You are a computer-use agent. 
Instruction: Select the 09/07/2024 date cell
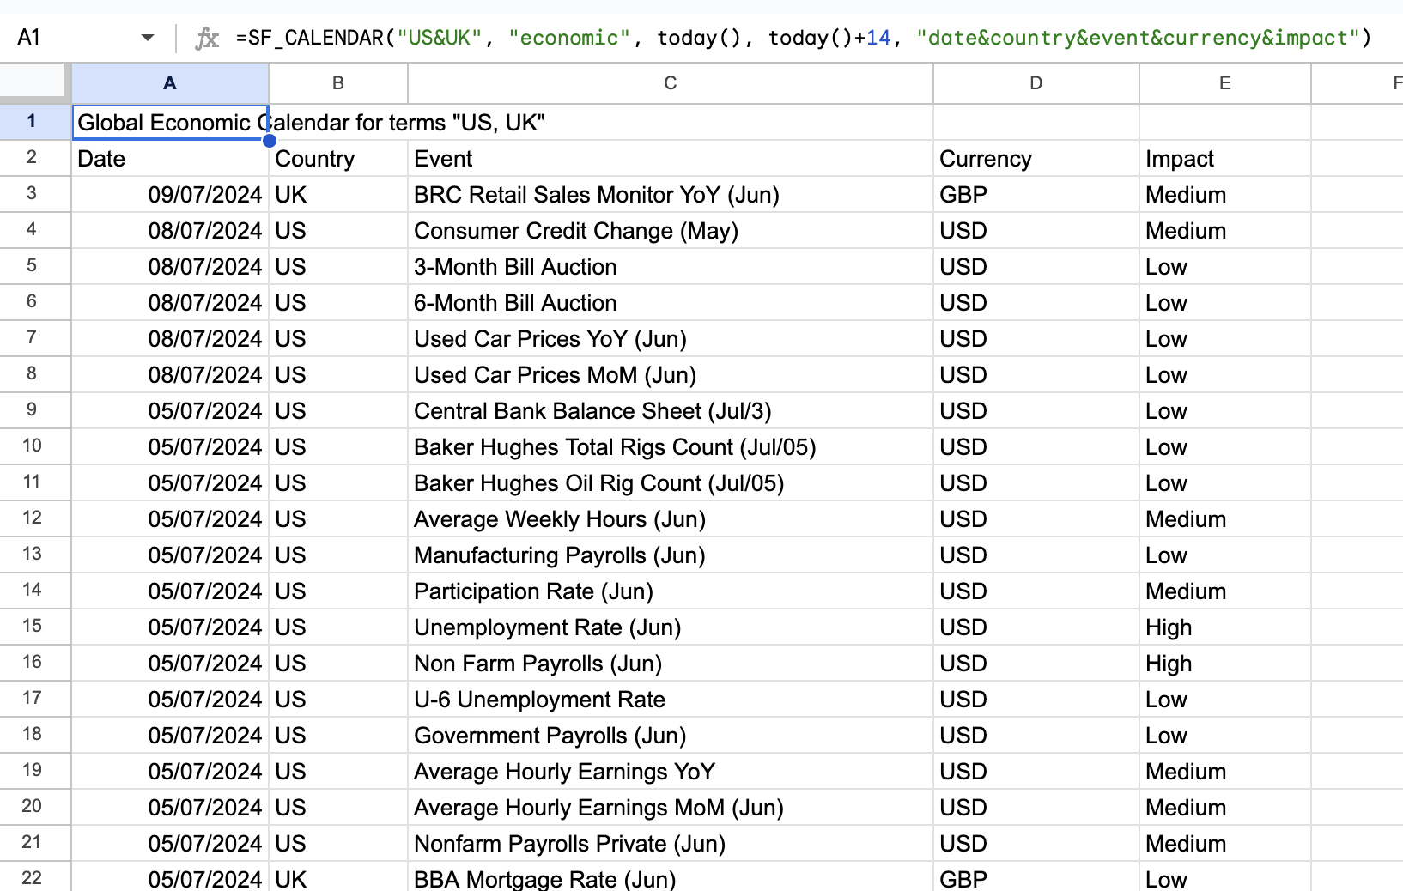[170, 195]
